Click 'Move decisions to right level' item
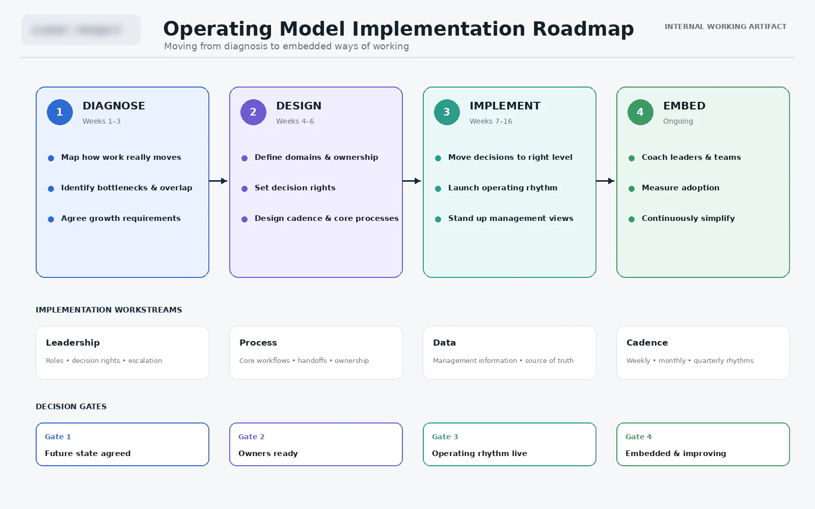 510,157
